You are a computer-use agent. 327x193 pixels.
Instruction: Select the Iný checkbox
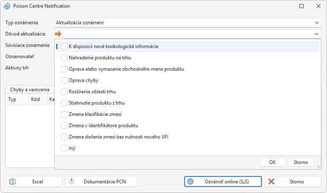tap(64, 148)
